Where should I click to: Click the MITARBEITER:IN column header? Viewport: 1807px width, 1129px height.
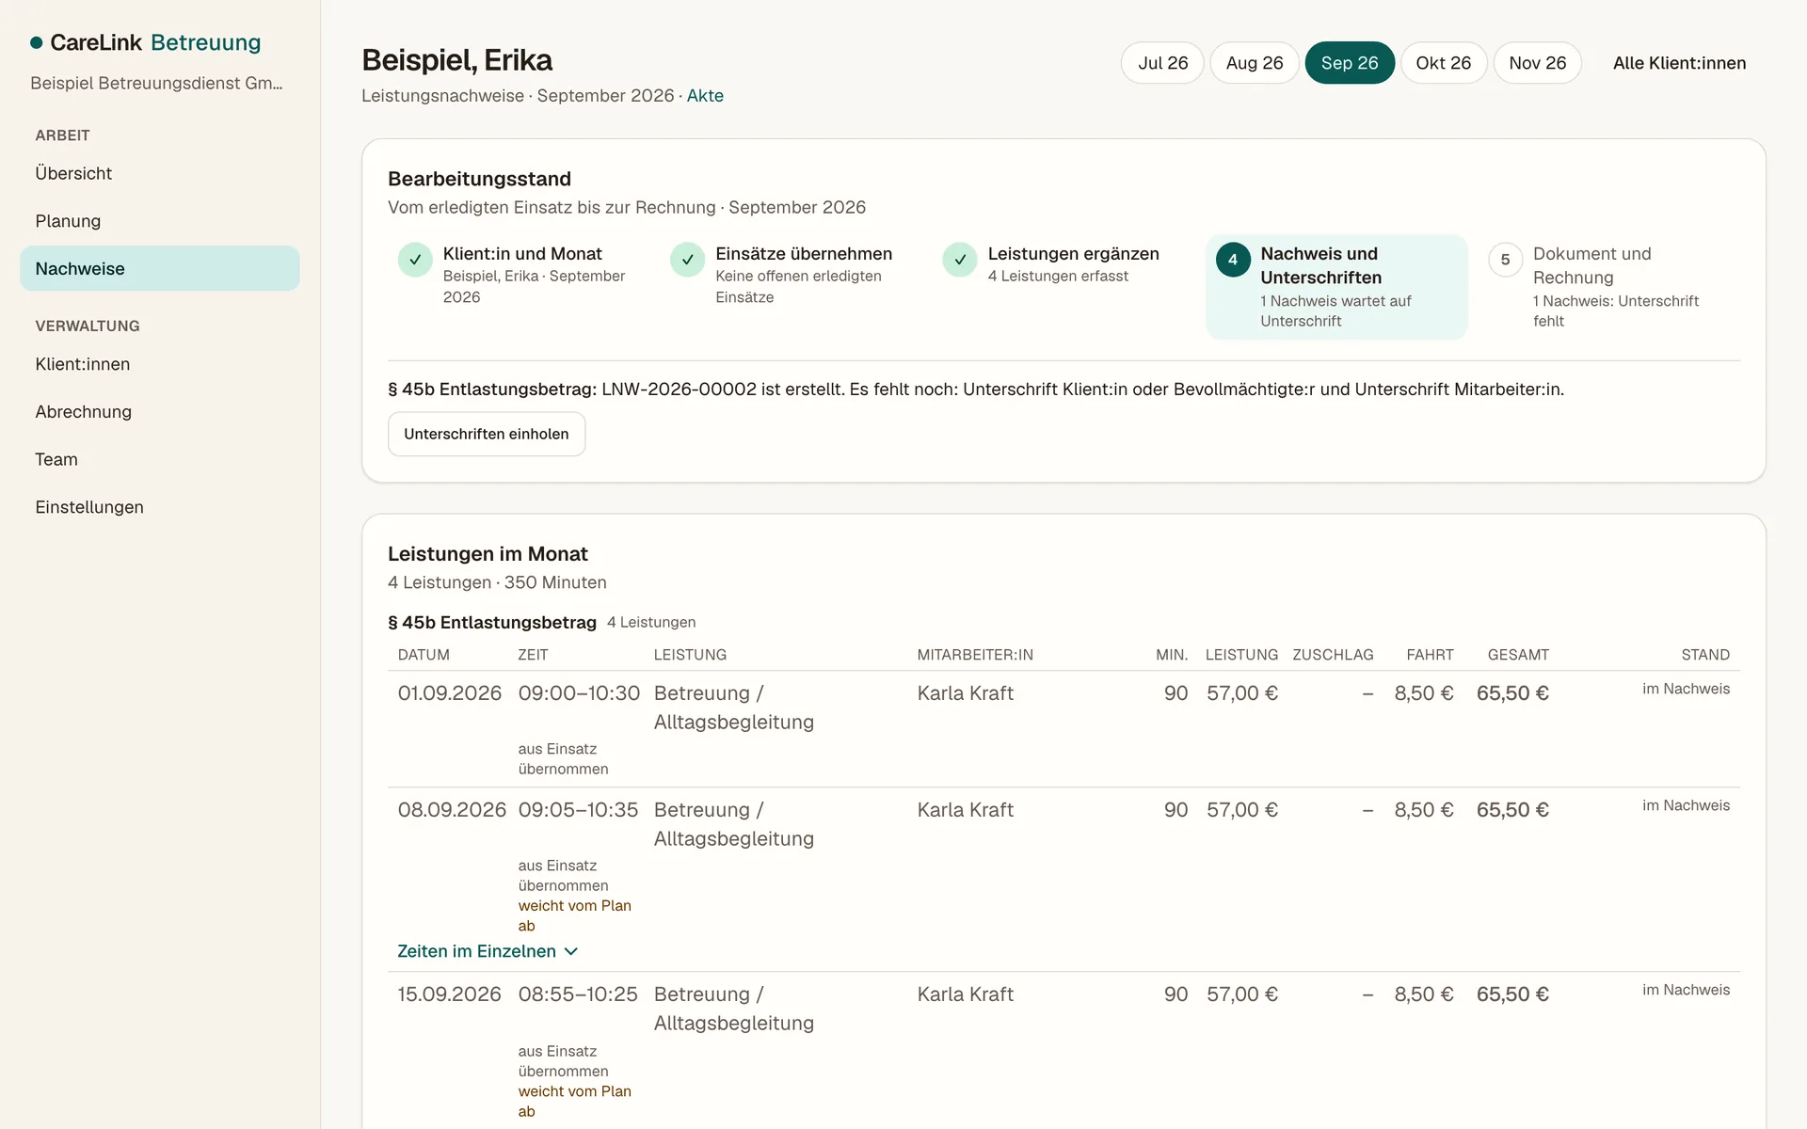click(975, 655)
